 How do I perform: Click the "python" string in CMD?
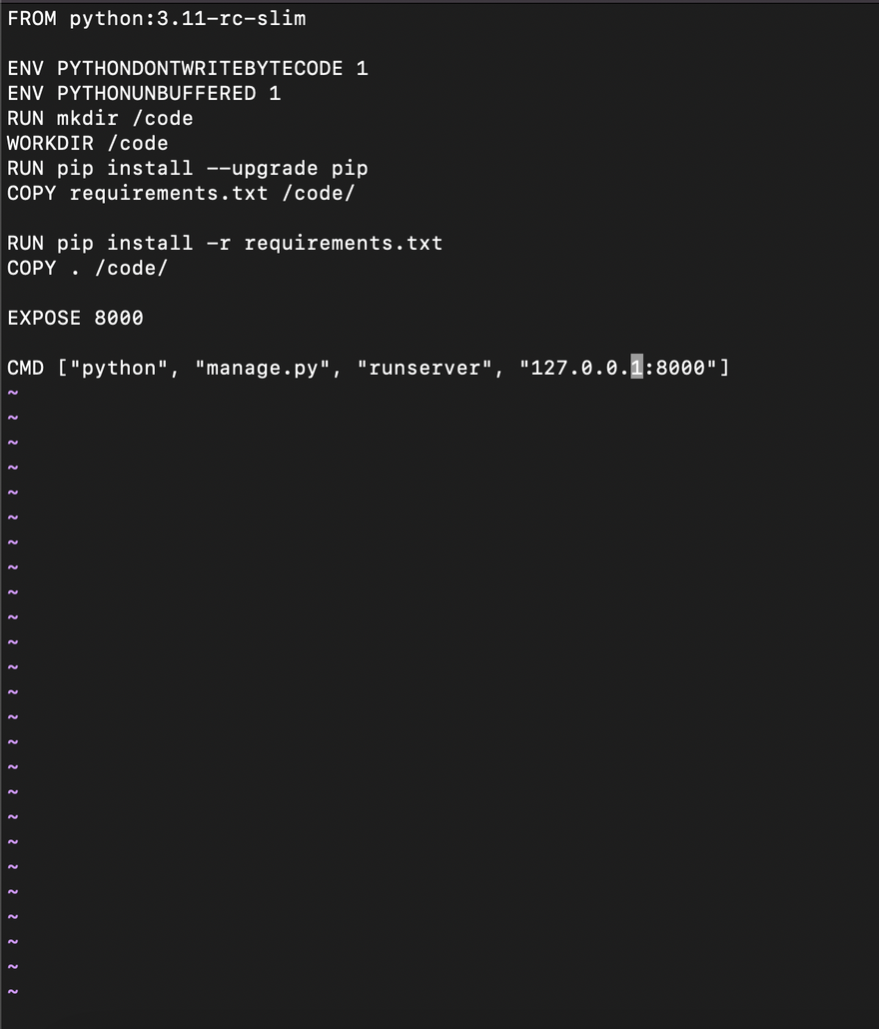pos(119,368)
